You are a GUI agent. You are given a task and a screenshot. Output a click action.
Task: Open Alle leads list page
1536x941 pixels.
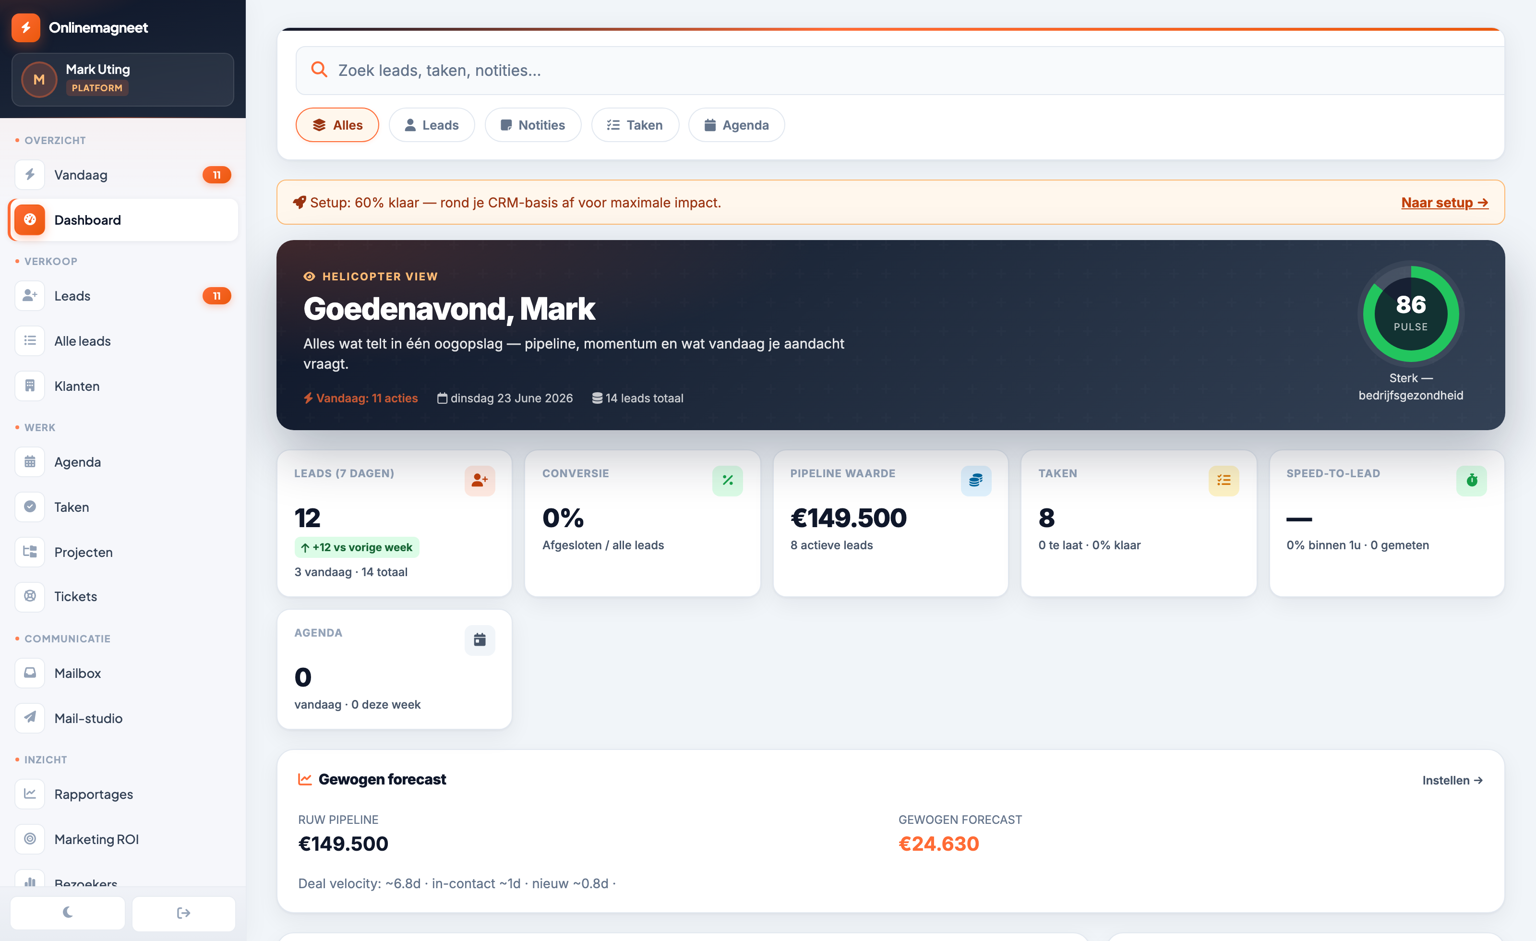coord(123,340)
